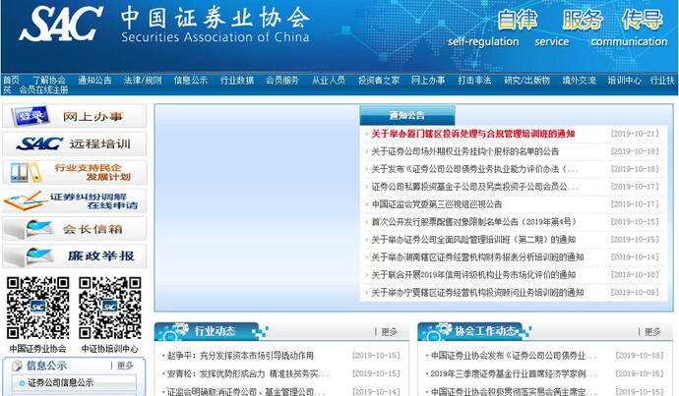Open 湖南辖区财务报表分析培训班 notice

tap(477, 257)
